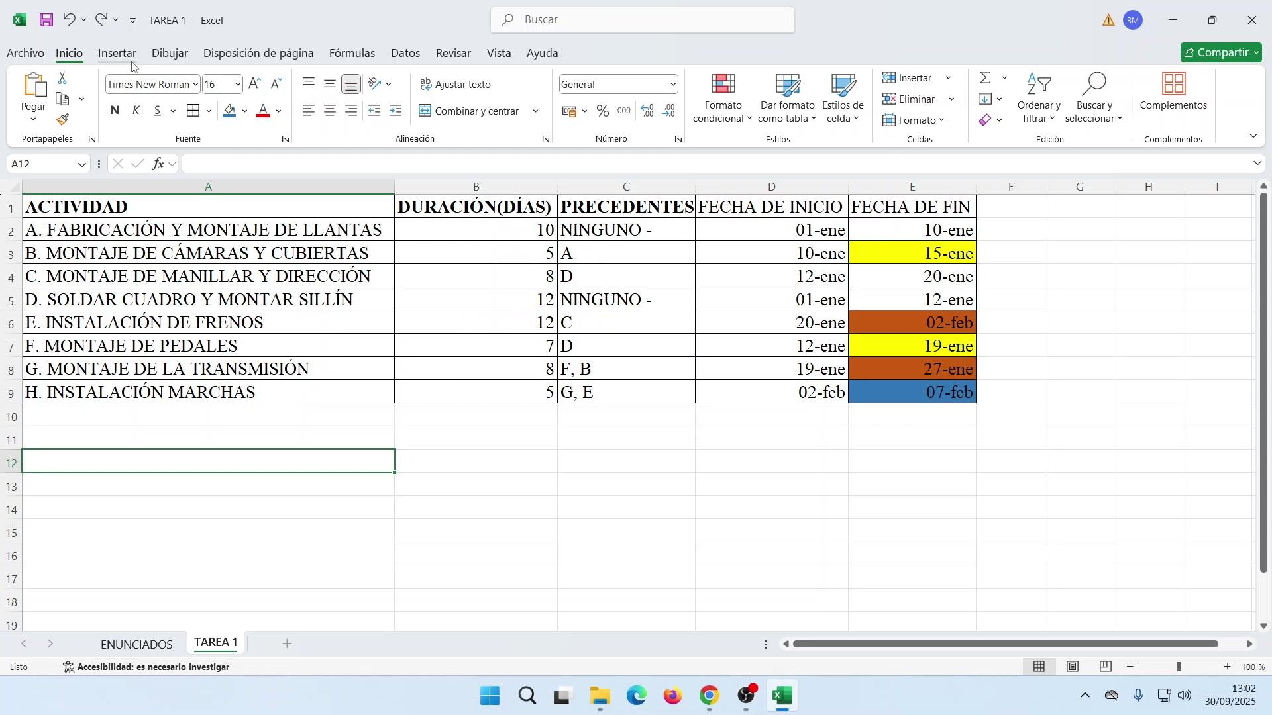Increase font size with larger A icon

tap(255, 84)
